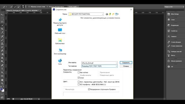Image resolution: width=185 pixels, height=104 pixels.
Task: Open the brush picker dropdown arrow
Action: point(26,7)
